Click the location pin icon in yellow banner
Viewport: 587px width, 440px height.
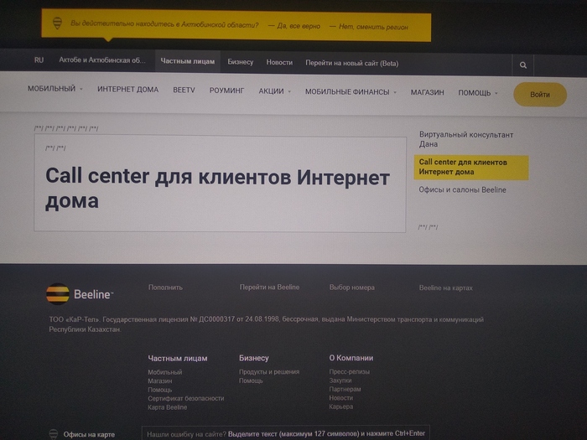[57, 23]
